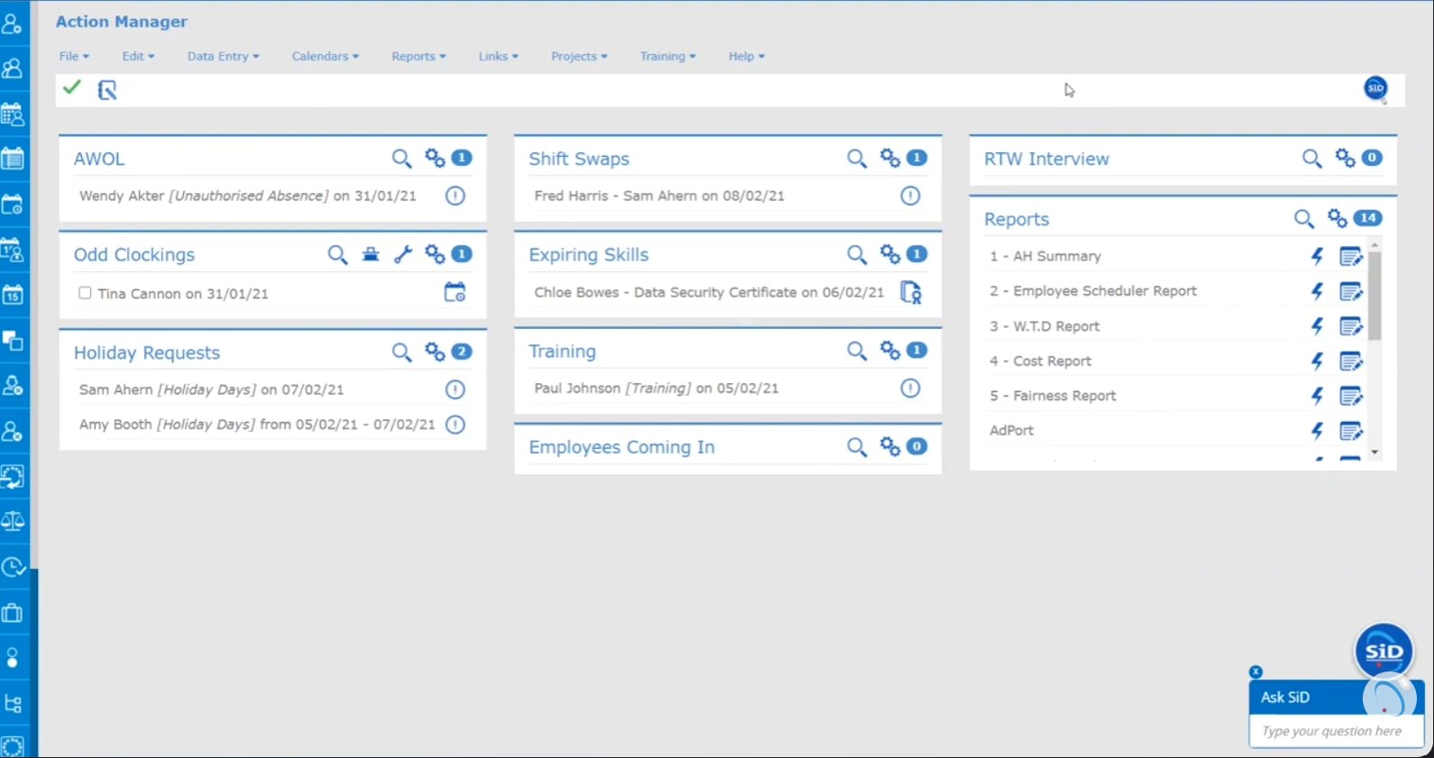This screenshot has height=758, width=1434.
Task: Open the Employees Coming In heading link
Action: [x=621, y=447]
